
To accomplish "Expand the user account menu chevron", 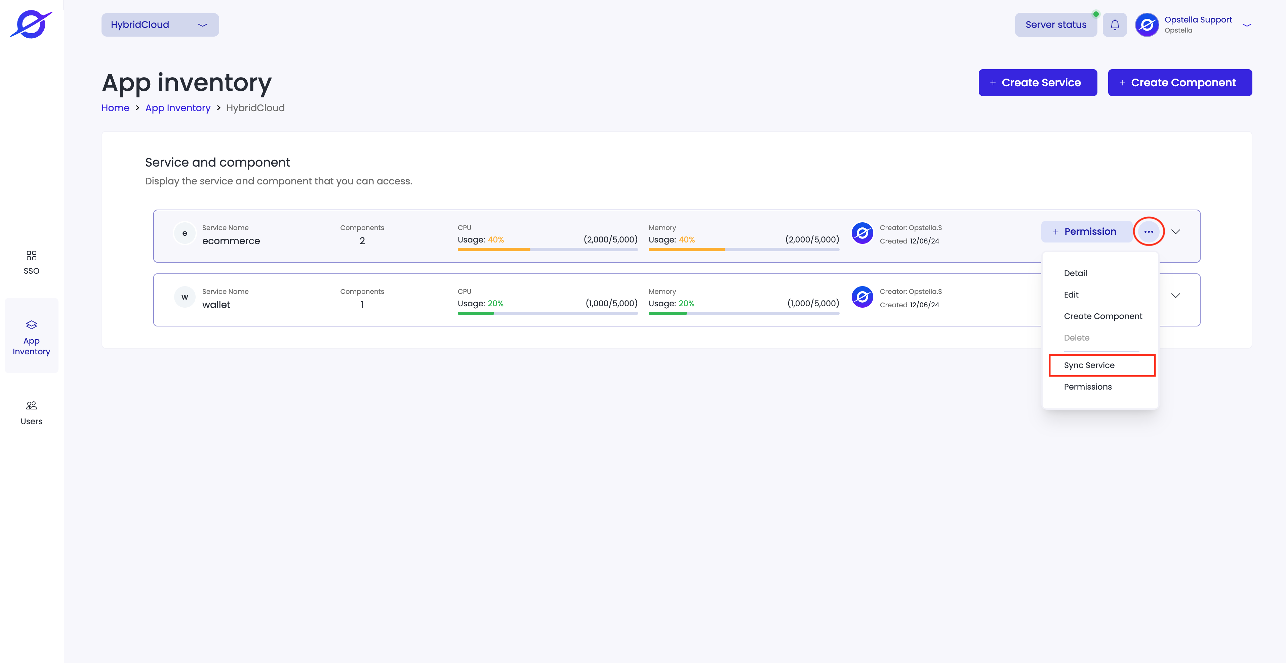I will [x=1247, y=25].
